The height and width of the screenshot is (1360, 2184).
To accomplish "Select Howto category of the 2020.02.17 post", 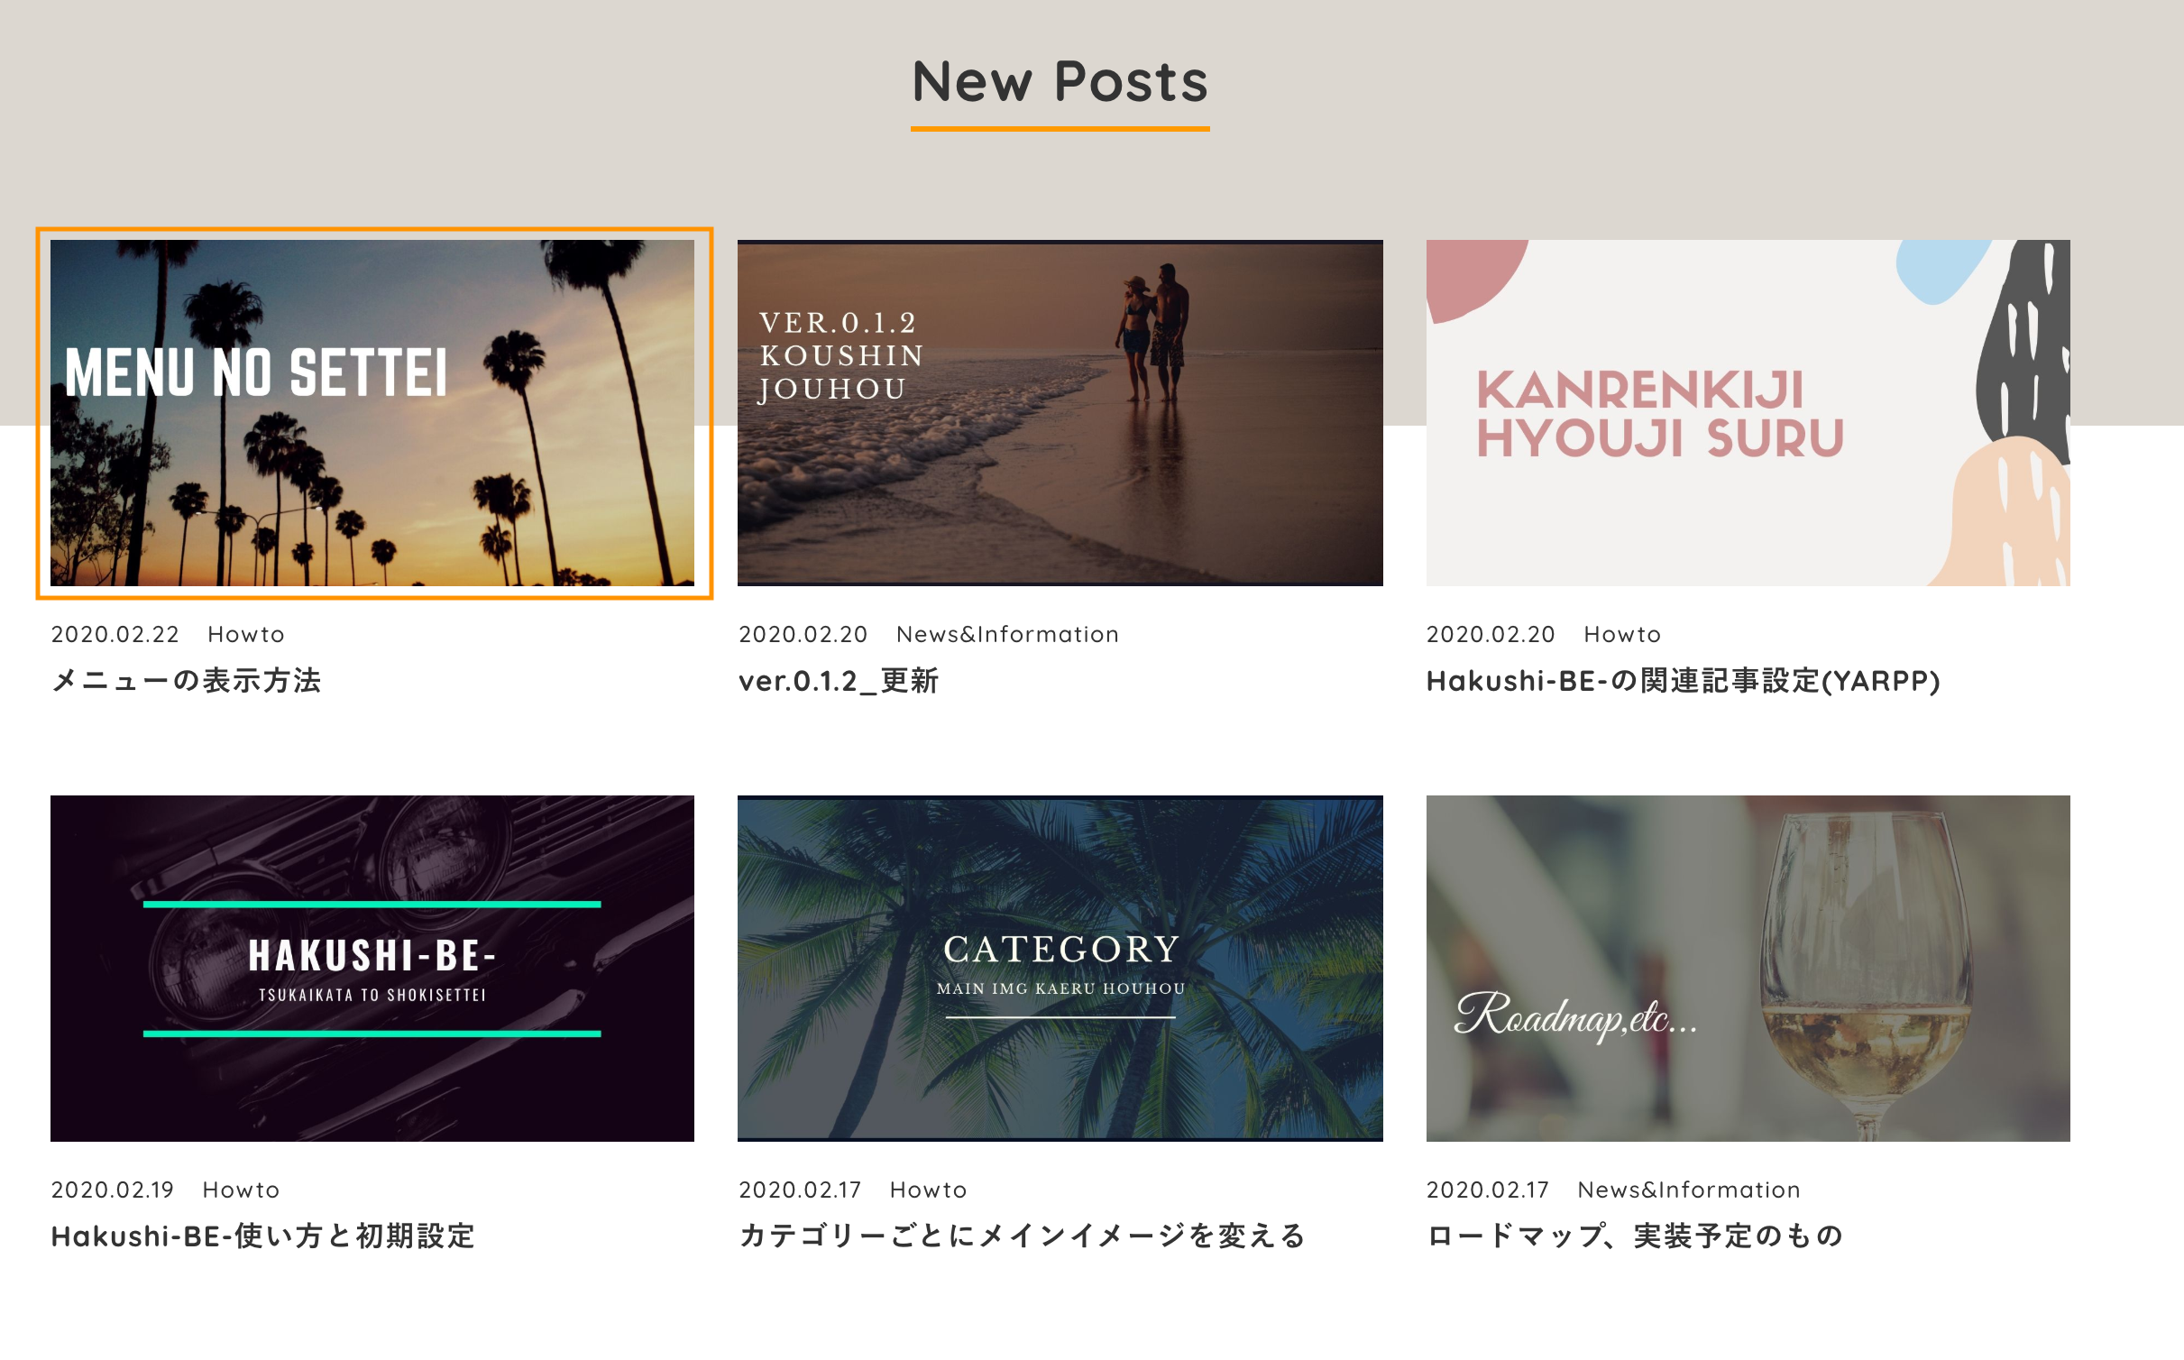I will point(928,1190).
